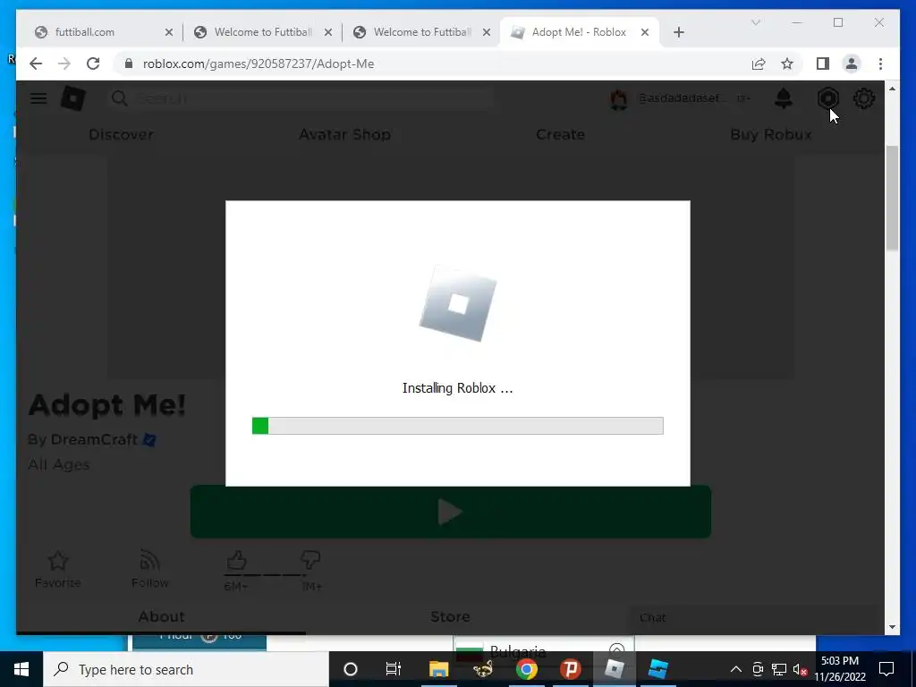Click the page vertical scrollbar thumb
This screenshot has height=687, width=916.
(x=892, y=199)
